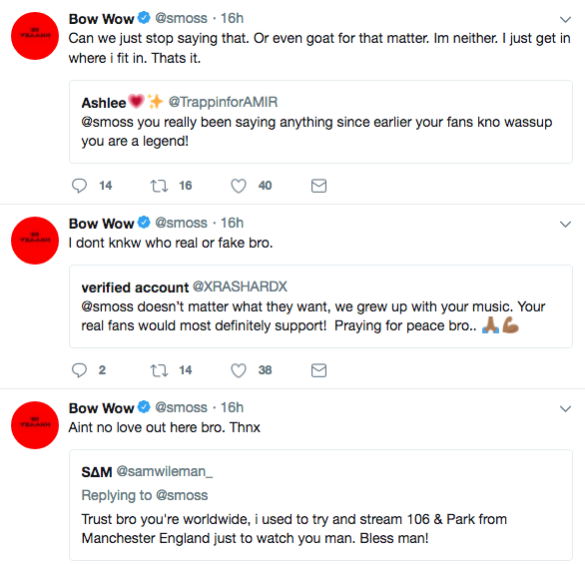585x564 pixels.
Task: Open Bow Wow's avatar on first tweet
Action: coord(35,36)
